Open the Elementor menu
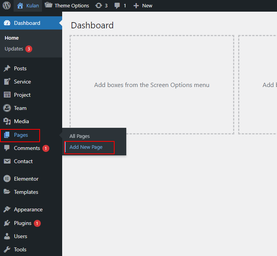Viewport: 277px width, 256px height. 26,179
